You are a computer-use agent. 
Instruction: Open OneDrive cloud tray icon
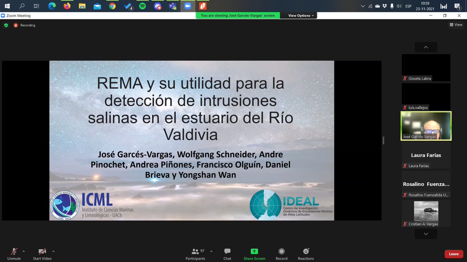[377, 6]
